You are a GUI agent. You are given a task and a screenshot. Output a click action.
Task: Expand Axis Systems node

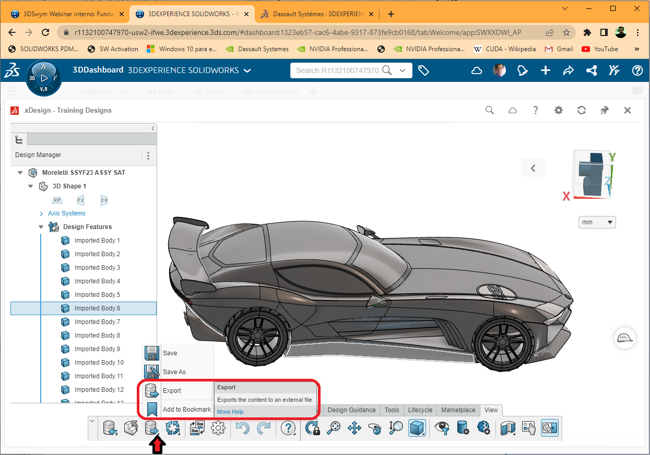pos(41,213)
